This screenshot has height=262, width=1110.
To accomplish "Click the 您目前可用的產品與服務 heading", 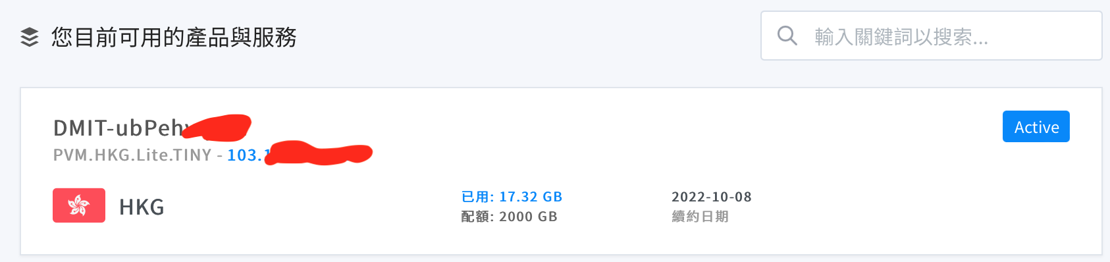I will pos(174,38).
